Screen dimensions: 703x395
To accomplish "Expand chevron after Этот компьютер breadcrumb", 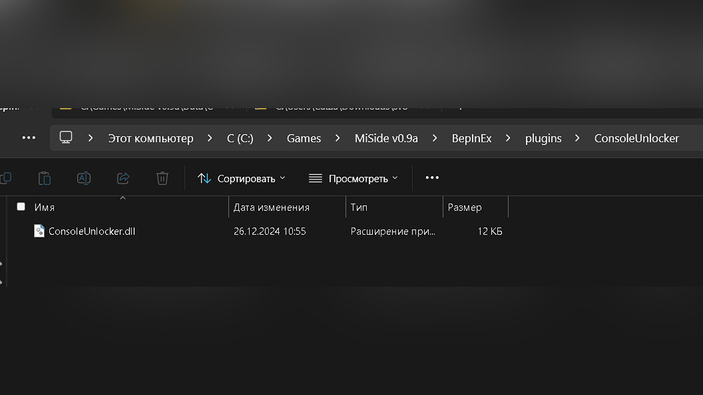I will 210,139.
